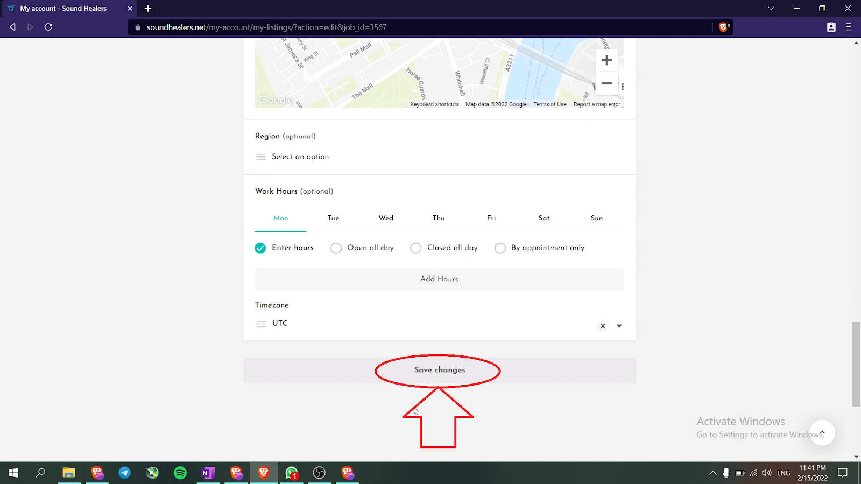Expand the Timezone dropdown arrow
This screenshot has width=861, height=484.
(619, 326)
